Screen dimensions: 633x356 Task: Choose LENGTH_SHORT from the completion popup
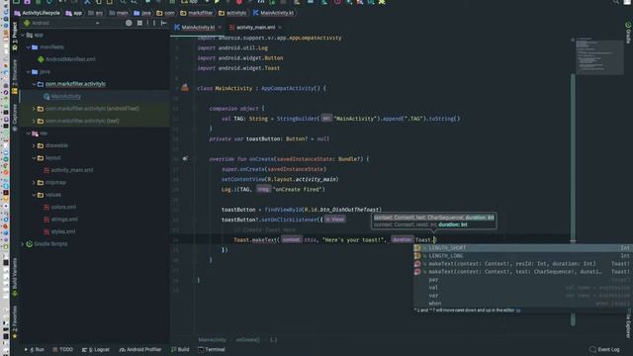point(522,248)
